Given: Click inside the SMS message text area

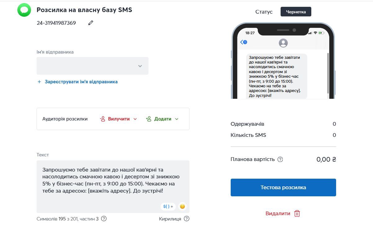Looking at the screenshot, I should (x=113, y=186).
